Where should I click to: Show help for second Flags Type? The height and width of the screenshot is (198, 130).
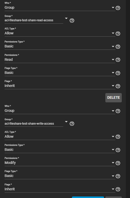pyautogui.click(x=118, y=176)
